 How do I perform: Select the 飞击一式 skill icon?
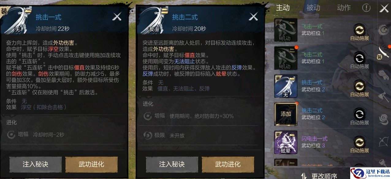click(x=286, y=30)
